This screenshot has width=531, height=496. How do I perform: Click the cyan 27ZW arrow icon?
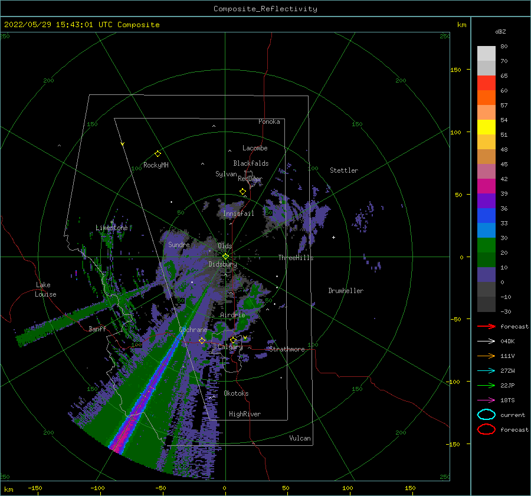coord(486,371)
